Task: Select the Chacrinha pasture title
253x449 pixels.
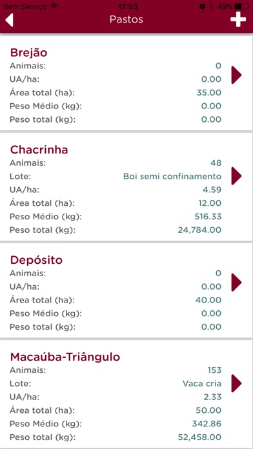Action: pos(39,150)
